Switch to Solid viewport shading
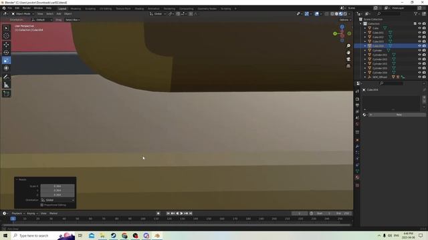 336,14
